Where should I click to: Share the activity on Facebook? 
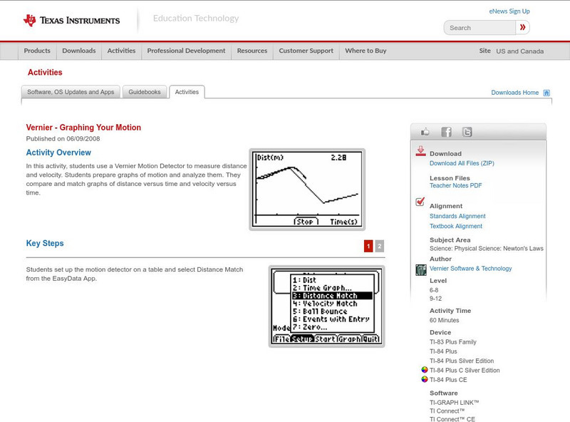[446, 132]
